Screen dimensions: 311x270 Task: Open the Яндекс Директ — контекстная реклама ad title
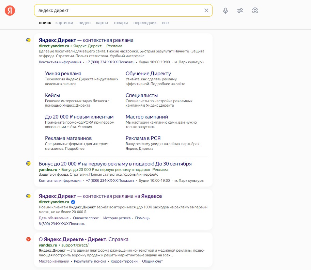86,40
